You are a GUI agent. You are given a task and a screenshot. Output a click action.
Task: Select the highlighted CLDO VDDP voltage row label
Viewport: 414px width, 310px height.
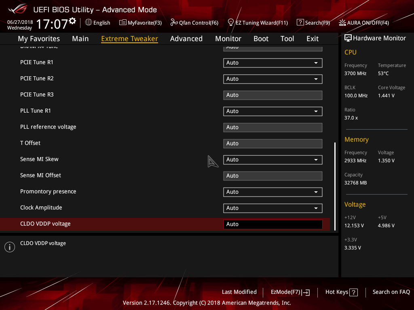pos(45,224)
